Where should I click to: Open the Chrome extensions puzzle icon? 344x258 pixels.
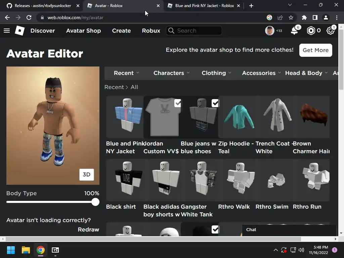click(x=304, y=17)
